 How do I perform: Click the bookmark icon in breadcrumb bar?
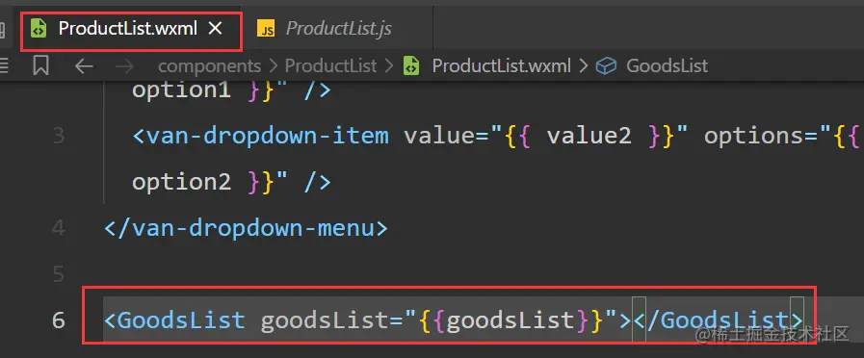[40, 65]
